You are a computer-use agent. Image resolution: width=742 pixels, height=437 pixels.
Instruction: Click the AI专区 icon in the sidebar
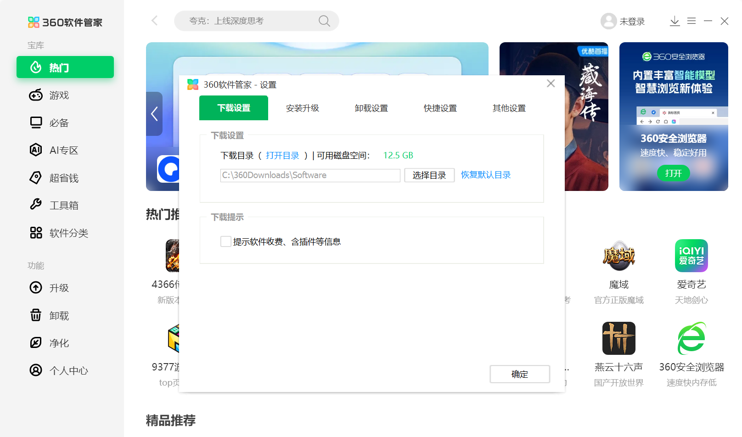click(x=36, y=150)
